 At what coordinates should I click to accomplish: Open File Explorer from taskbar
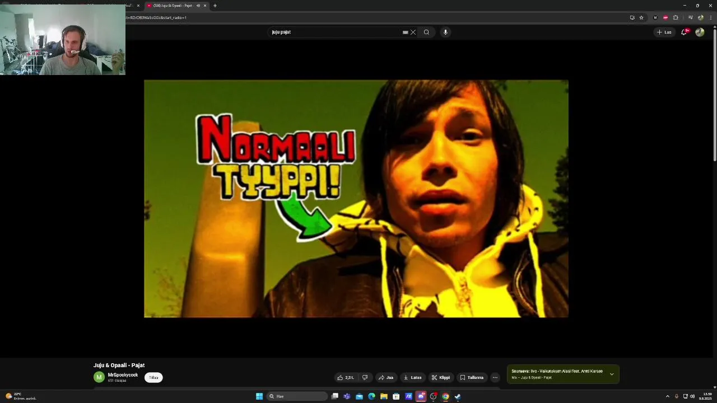384,396
